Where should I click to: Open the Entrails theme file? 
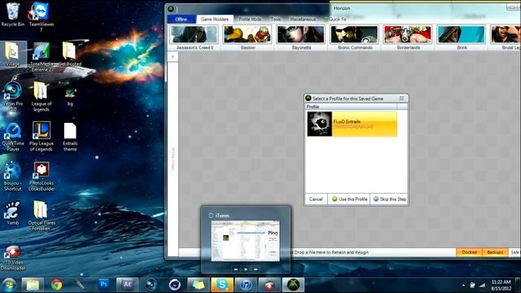click(70, 137)
